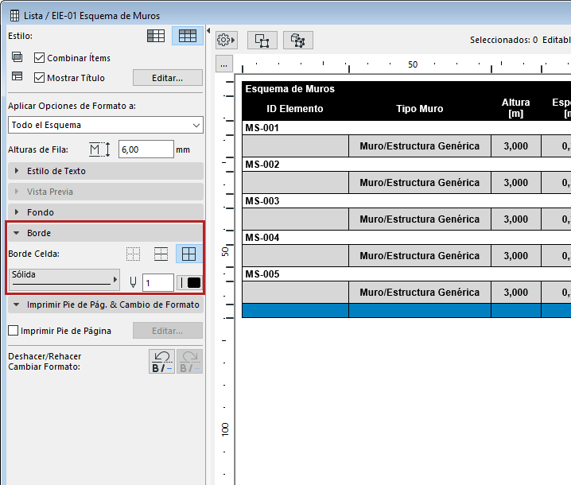Click the blue highlighted bottom row
Image resolution: width=571 pixels, height=485 pixels.
coord(406,311)
